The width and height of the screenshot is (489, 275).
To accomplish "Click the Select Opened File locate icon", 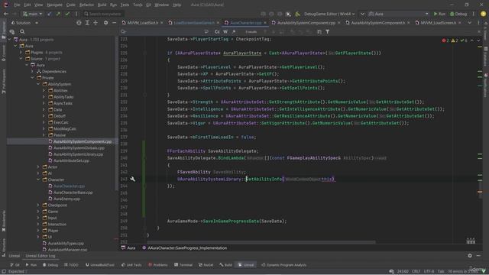I will click(79, 23).
